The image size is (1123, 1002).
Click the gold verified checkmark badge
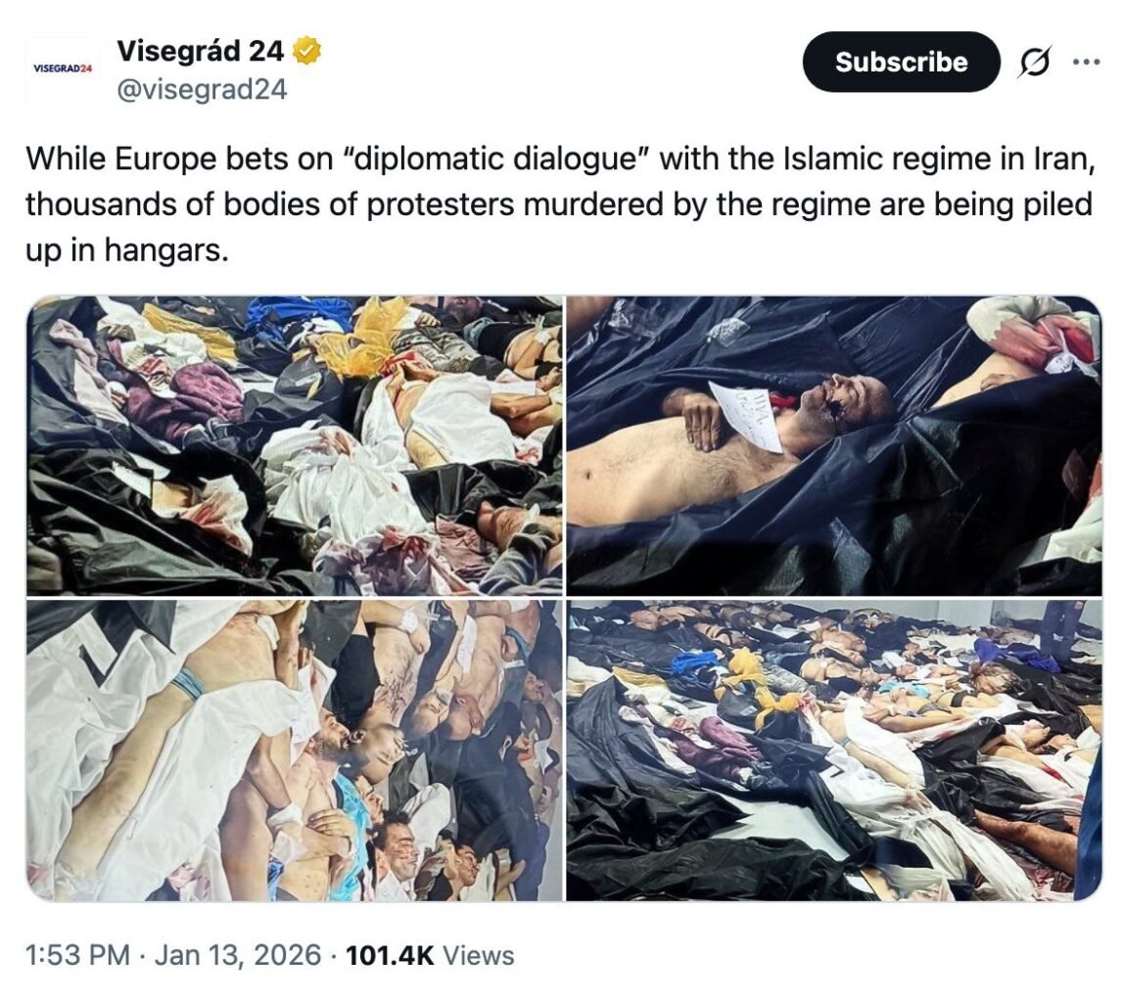306,51
